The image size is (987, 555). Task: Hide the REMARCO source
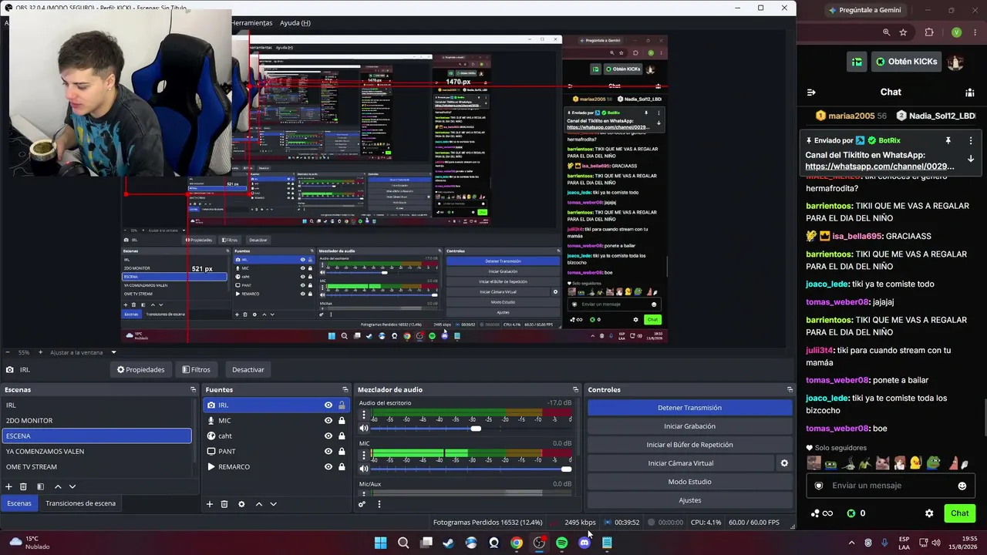click(328, 467)
